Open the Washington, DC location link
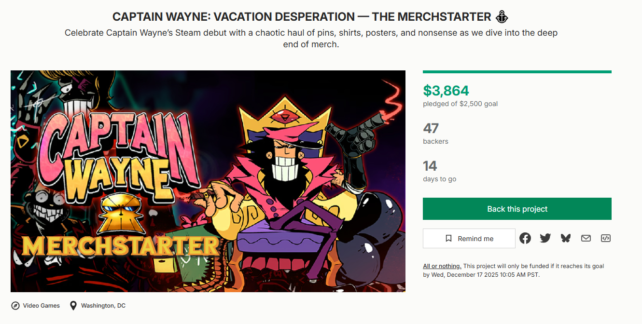 [103, 306]
